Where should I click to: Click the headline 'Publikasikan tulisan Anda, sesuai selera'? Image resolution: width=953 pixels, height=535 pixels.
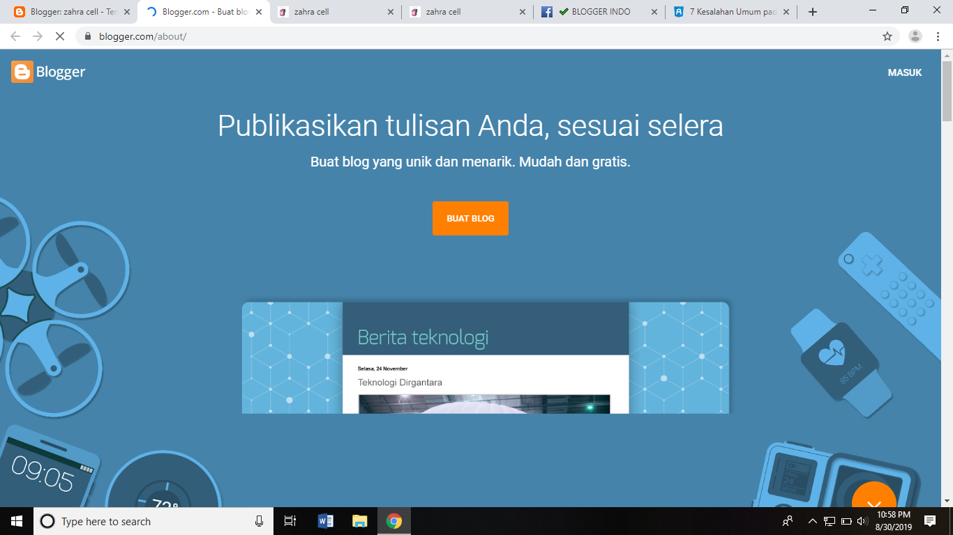click(x=470, y=126)
